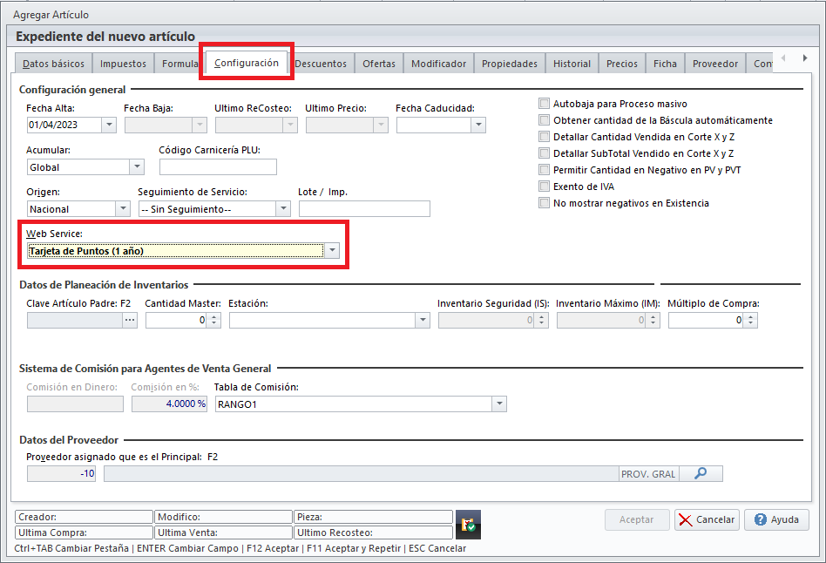826x563 pixels.
Task: Expand the Web Service dropdown
Action: click(332, 251)
